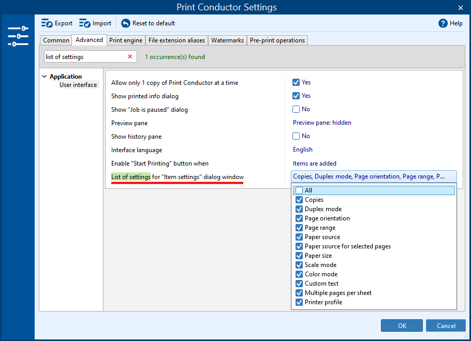Switch to the Watermarks tab
The height and width of the screenshot is (341, 471).
[x=227, y=40]
